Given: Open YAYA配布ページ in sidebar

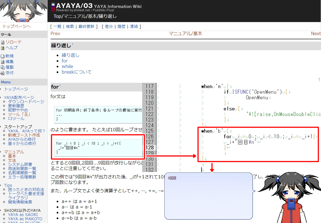Looking at the screenshot, I should point(19,98).
